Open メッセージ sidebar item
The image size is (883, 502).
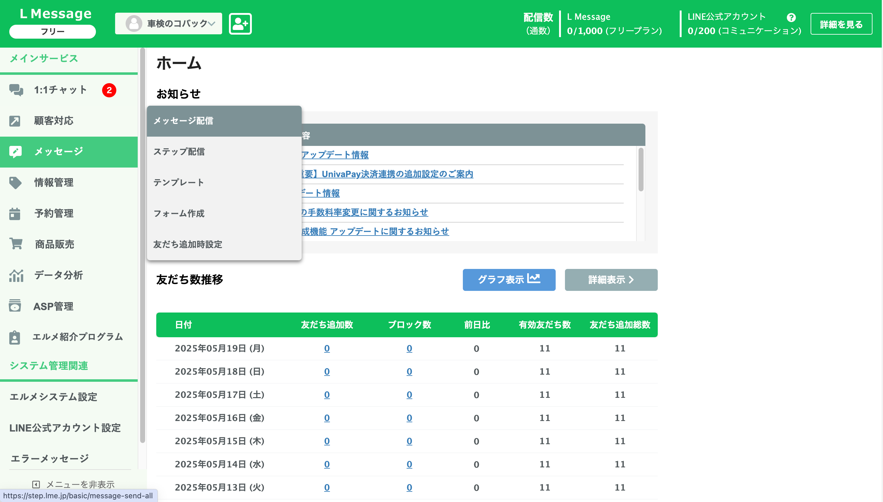(69, 152)
